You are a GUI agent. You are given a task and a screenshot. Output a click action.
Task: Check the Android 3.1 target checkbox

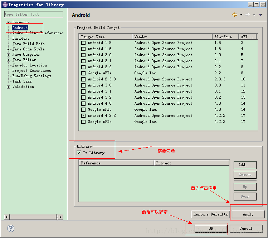(x=83, y=91)
